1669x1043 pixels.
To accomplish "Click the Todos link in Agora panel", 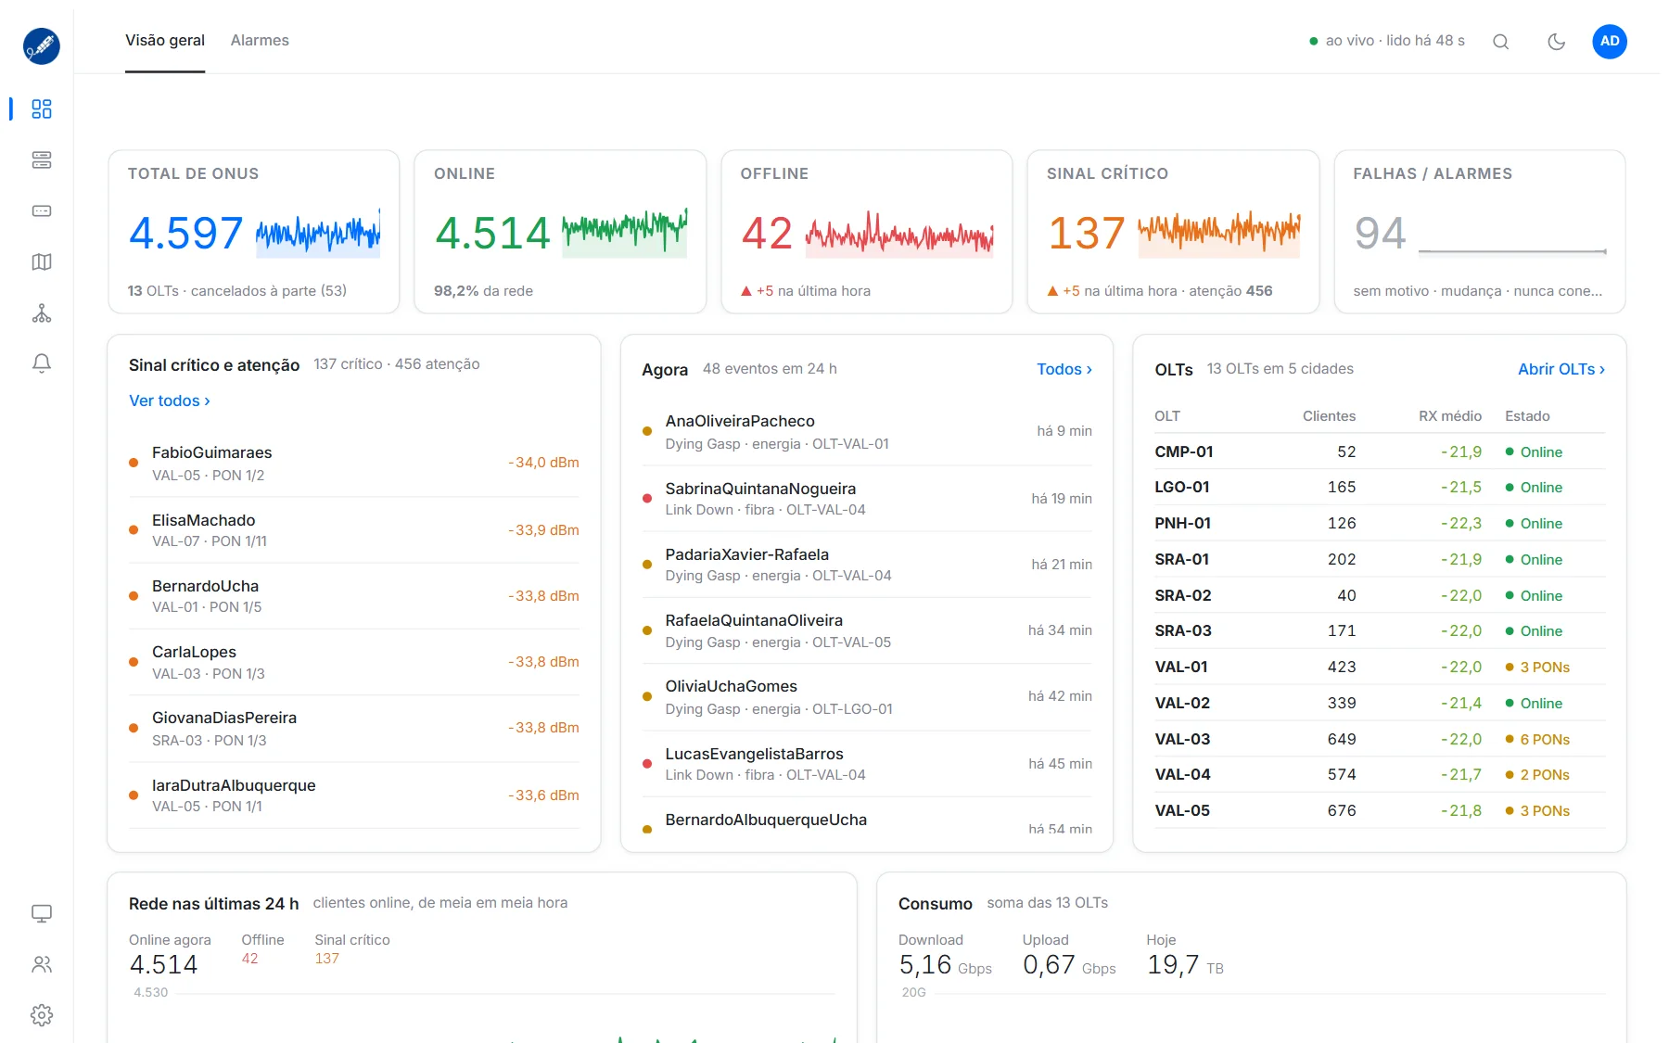I will (x=1064, y=369).
